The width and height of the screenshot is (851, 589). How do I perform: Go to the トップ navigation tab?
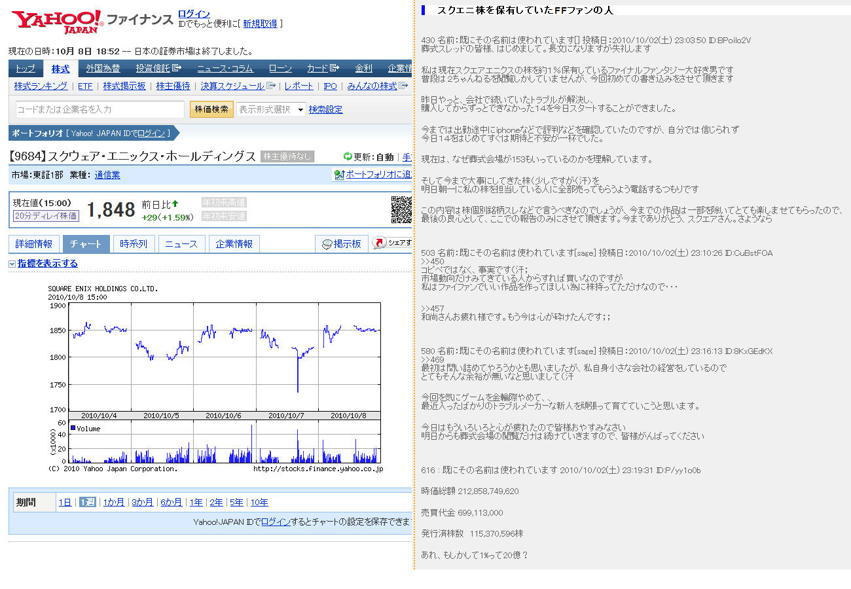(26, 68)
